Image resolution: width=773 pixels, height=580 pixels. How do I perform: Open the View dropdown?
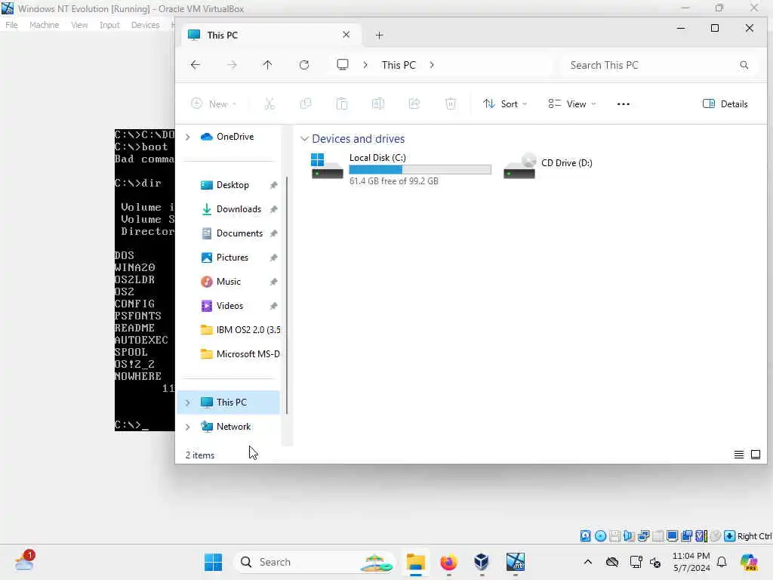[572, 103]
